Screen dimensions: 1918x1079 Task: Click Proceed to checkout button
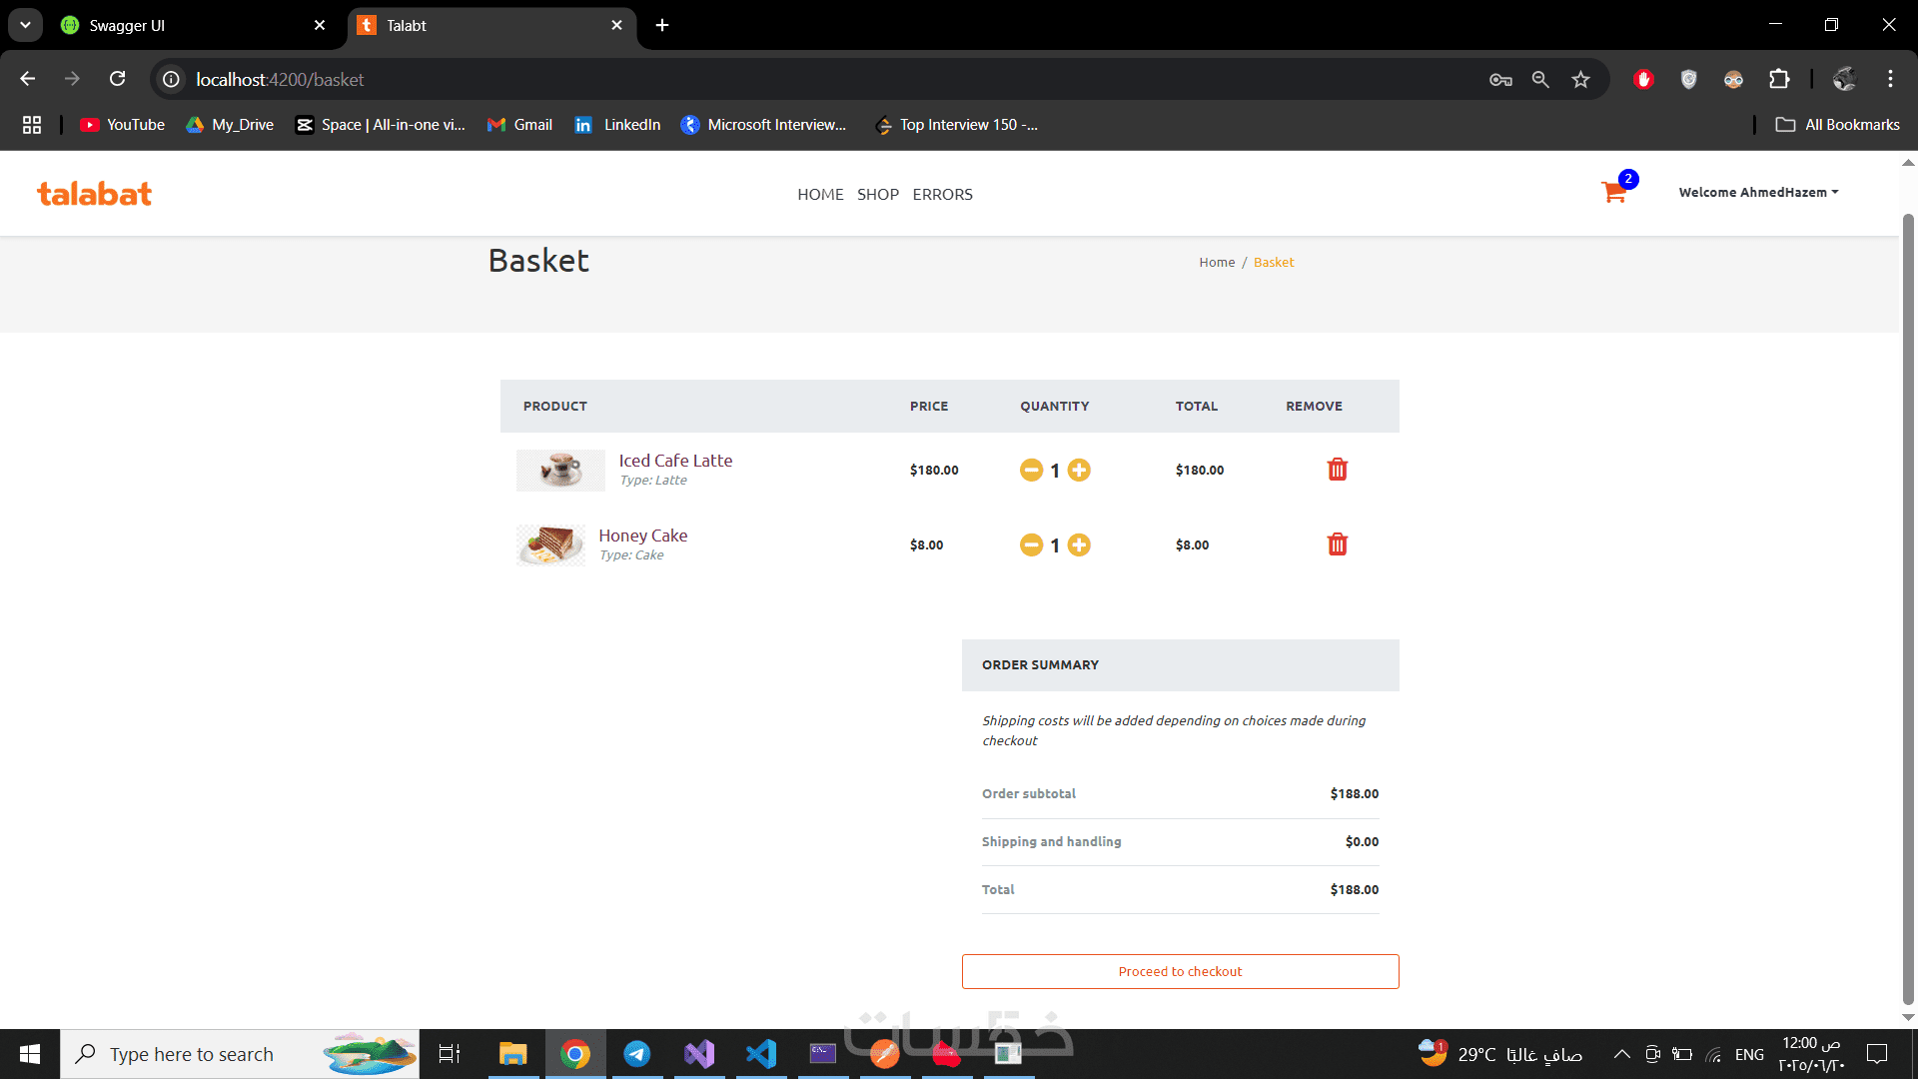click(1180, 971)
